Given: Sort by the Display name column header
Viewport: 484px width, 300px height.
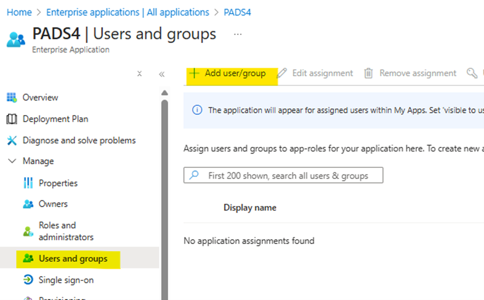Looking at the screenshot, I should coord(250,208).
